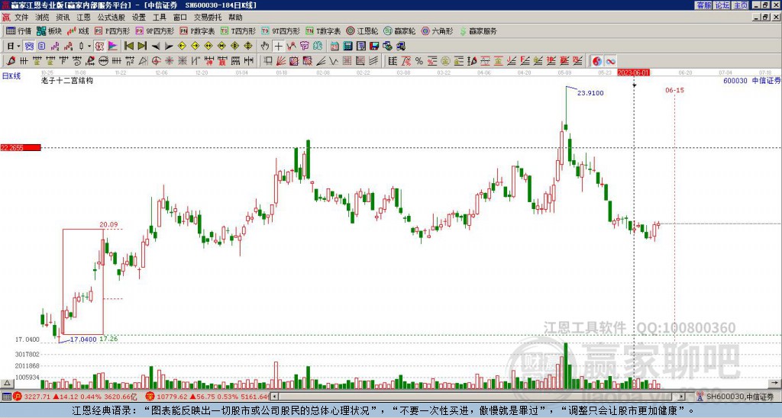Select the Gann fan lines tool
Viewport: 782px width, 418px height.
point(281,61)
